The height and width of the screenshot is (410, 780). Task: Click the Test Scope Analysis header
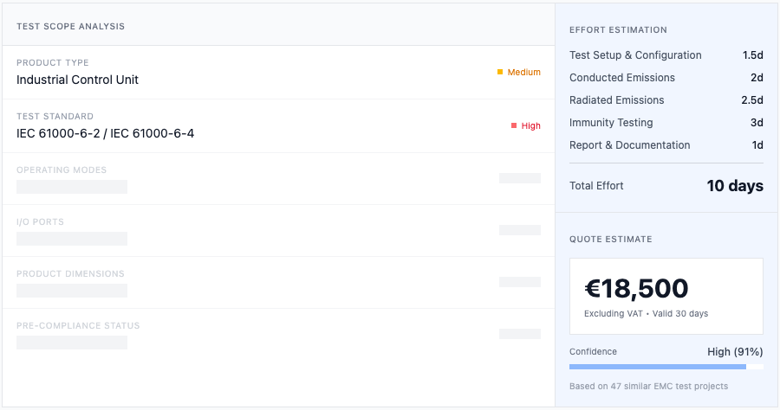pyautogui.click(x=70, y=26)
